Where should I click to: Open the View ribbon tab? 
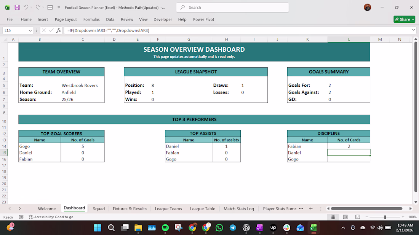click(x=143, y=19)
